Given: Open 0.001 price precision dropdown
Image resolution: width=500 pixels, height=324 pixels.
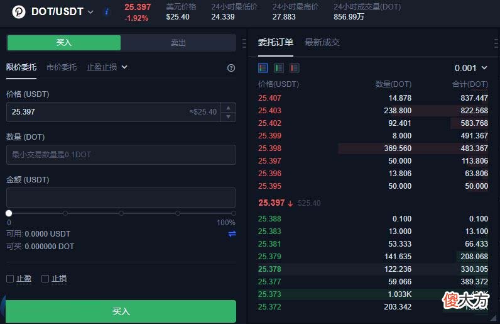Looking at the screenshot, I should [x=470, y=68].
